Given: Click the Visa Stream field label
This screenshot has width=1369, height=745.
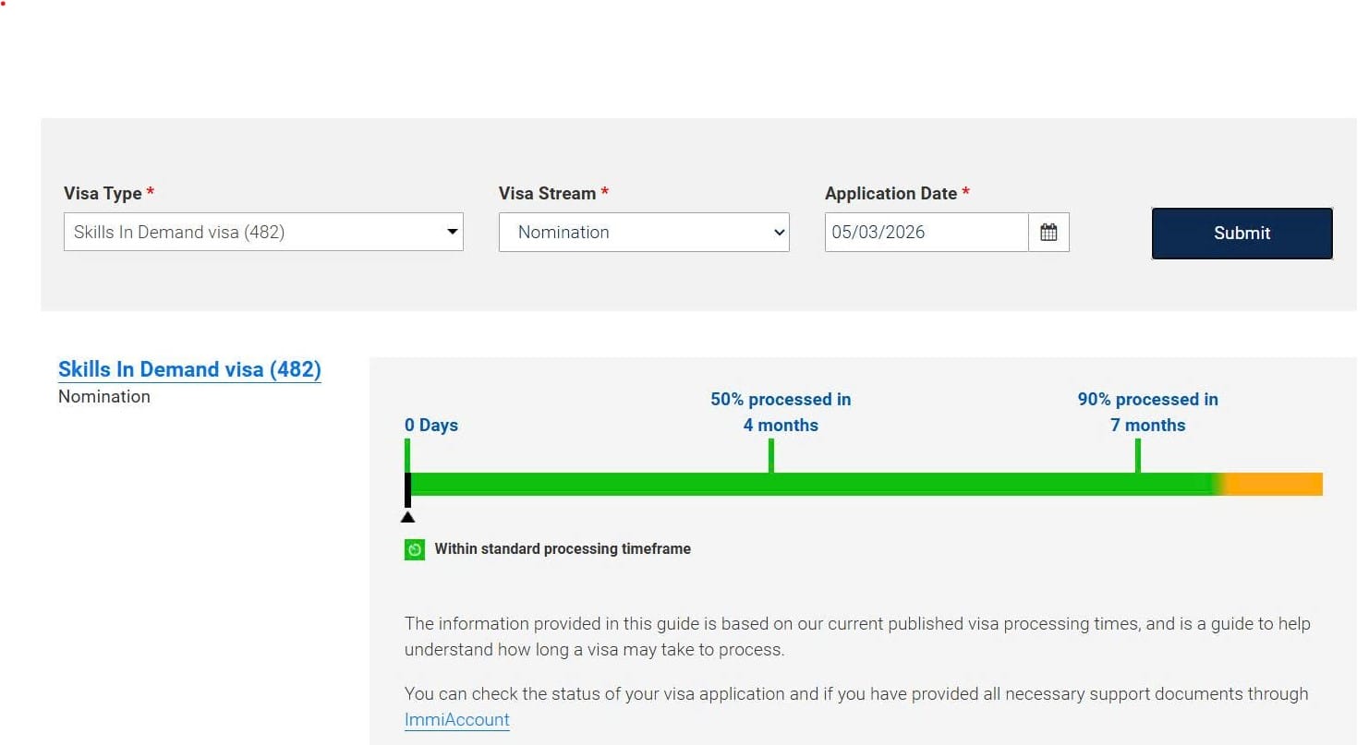Looking at the screenshot, I should point(547,194).
